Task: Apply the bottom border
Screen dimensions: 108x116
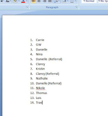Action: tap(72, 1)
